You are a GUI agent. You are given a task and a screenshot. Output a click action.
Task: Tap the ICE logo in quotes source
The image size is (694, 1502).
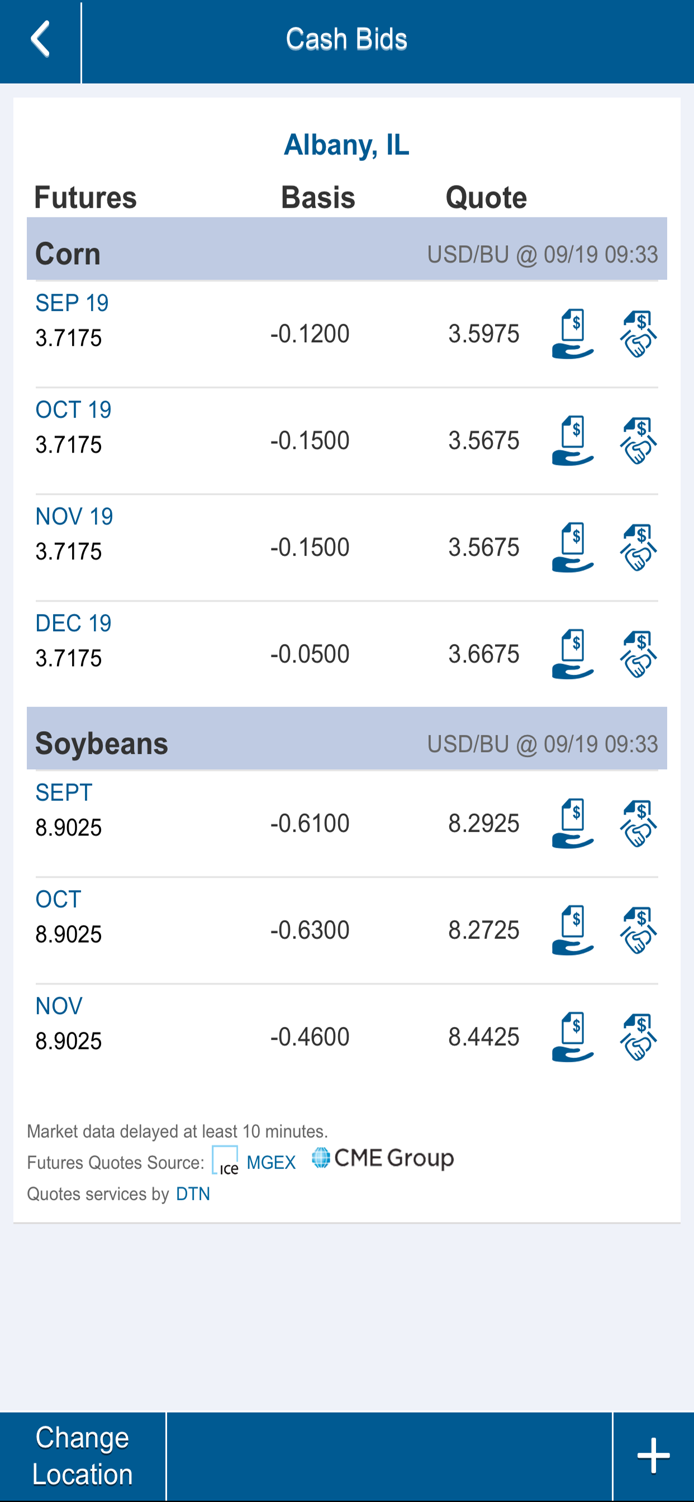click(225, 1161)
